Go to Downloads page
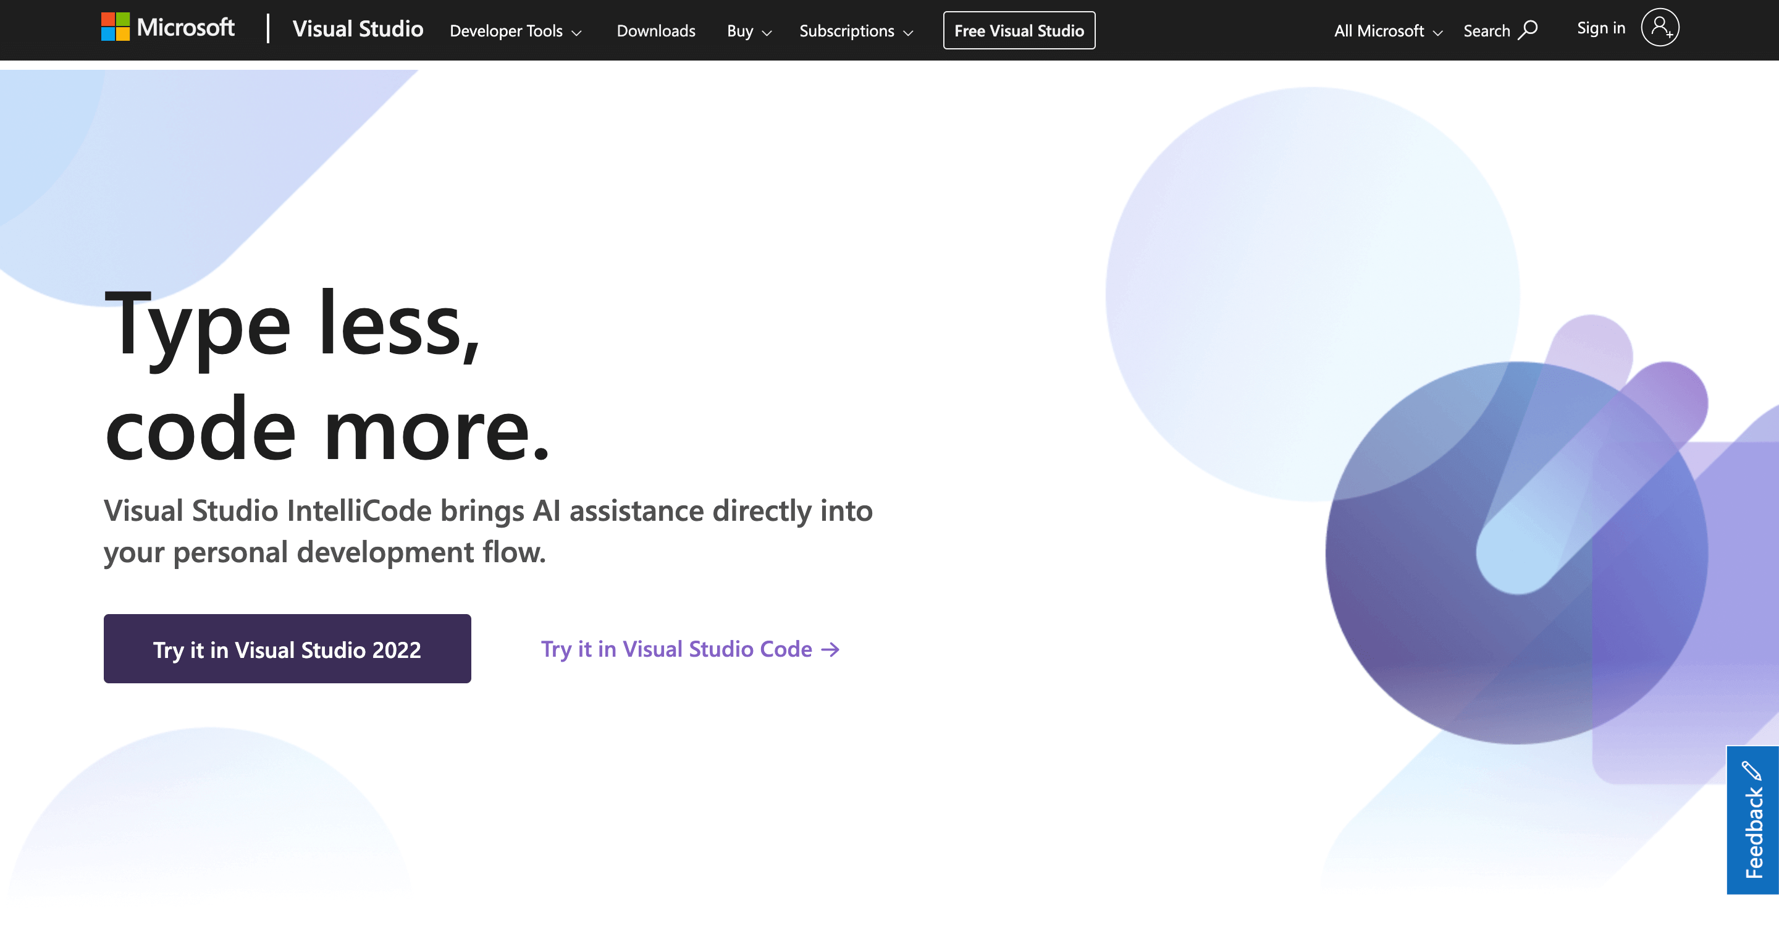The image size is (1779, 944). [x=656, y=31]
